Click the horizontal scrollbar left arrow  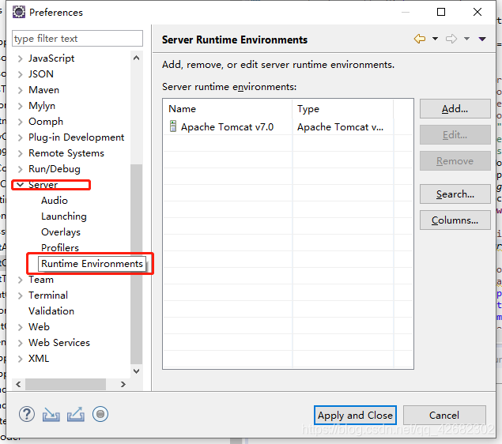point(18,384)
